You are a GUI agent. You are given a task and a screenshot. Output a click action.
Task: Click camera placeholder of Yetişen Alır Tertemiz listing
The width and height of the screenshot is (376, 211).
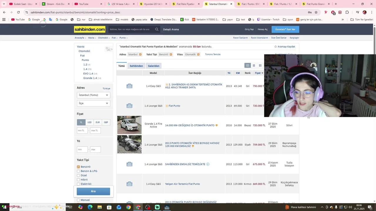coord(129,184)
